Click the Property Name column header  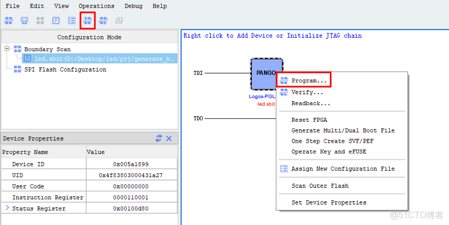point(44,152)
